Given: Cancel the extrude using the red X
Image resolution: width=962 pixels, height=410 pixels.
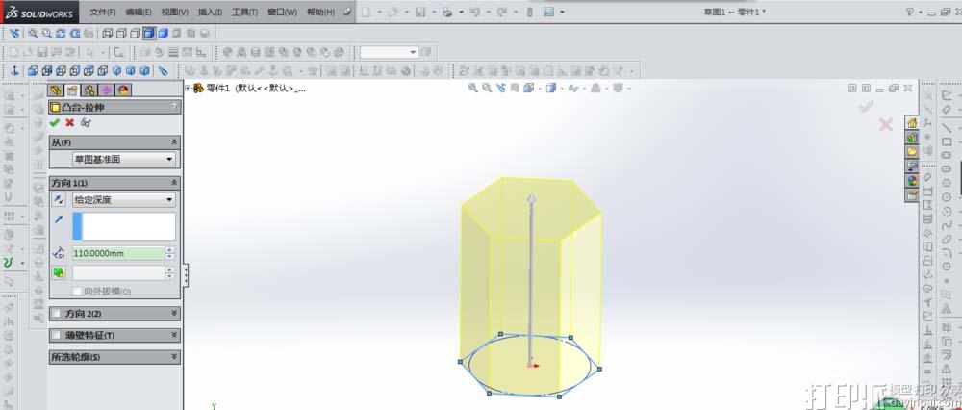Looking at the screenshot, I should point(70,123).
